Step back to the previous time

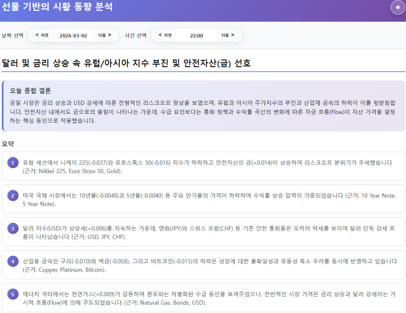point(165,35)
